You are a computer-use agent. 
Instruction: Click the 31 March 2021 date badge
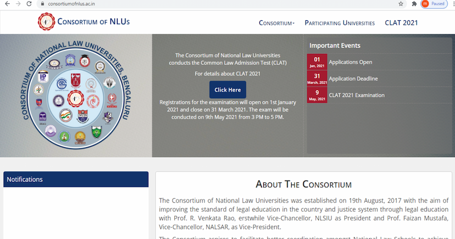(x=317, y=79)
